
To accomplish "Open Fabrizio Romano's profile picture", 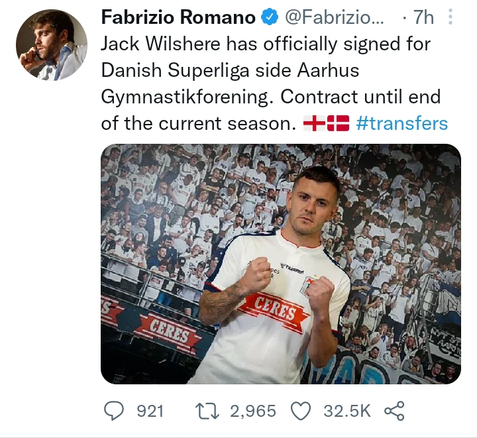I will pyautogui.click(x=52, y=44).
